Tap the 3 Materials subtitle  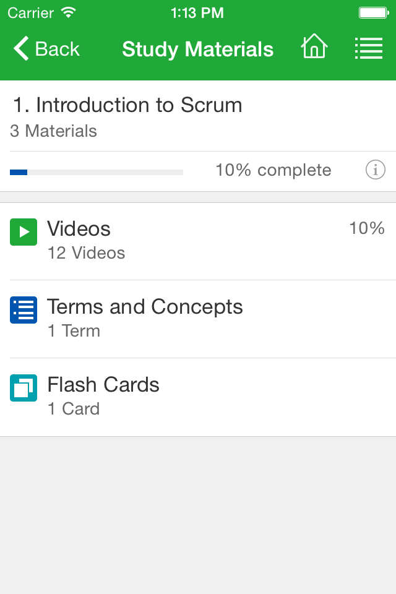click(53, 131)
